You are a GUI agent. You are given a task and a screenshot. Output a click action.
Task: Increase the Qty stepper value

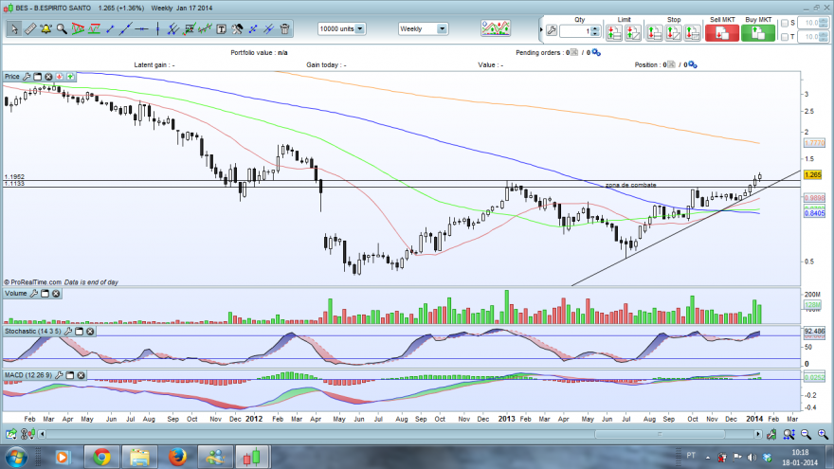[595, 28]
